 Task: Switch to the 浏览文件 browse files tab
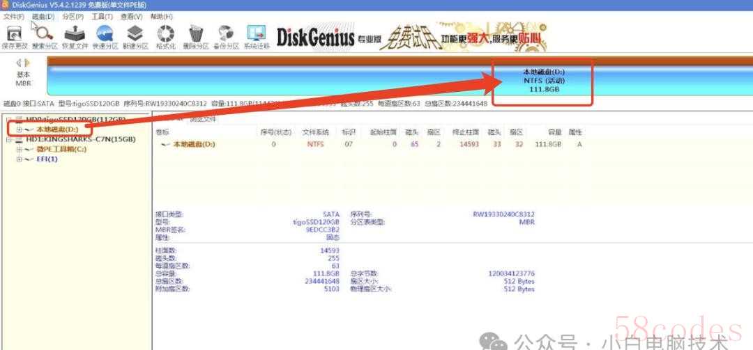click(x=203, y=120)
